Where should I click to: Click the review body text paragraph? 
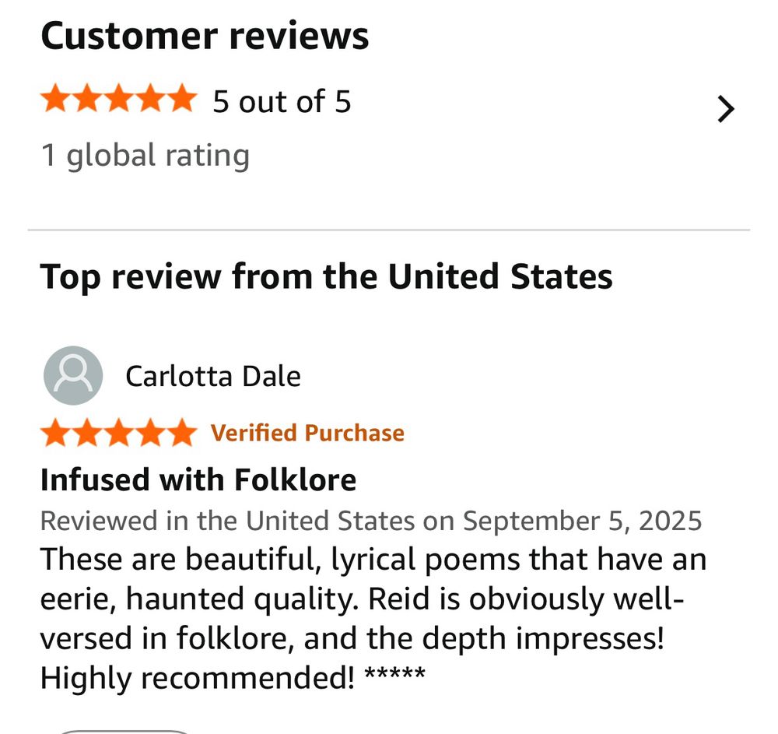tap(364, 599)
